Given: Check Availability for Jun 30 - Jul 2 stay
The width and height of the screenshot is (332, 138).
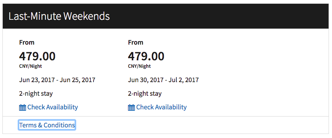Looking at the screenshot, I should [x=157, y=107].
